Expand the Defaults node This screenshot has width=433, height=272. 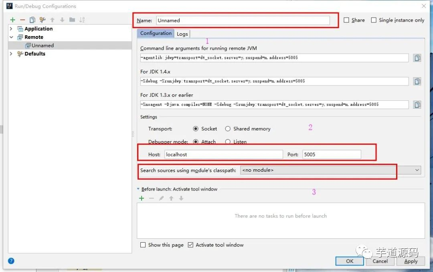(11, 54)
